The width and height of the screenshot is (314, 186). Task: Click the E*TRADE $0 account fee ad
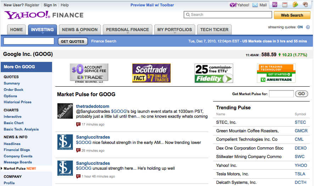click(89, 73)
